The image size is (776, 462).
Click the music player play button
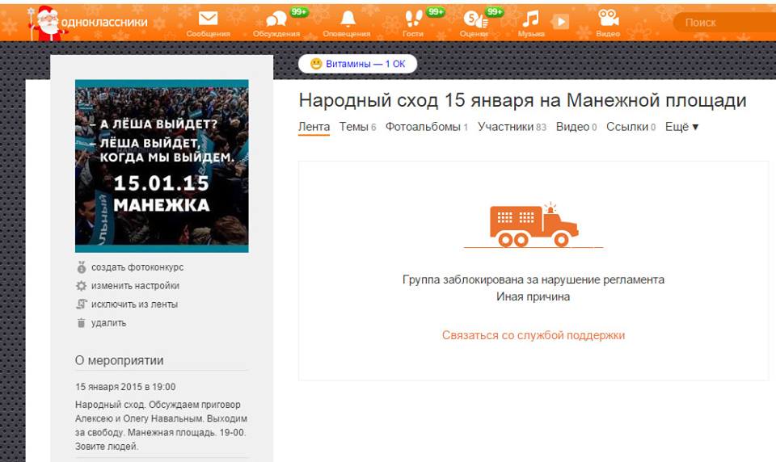[x=560, y=22]
